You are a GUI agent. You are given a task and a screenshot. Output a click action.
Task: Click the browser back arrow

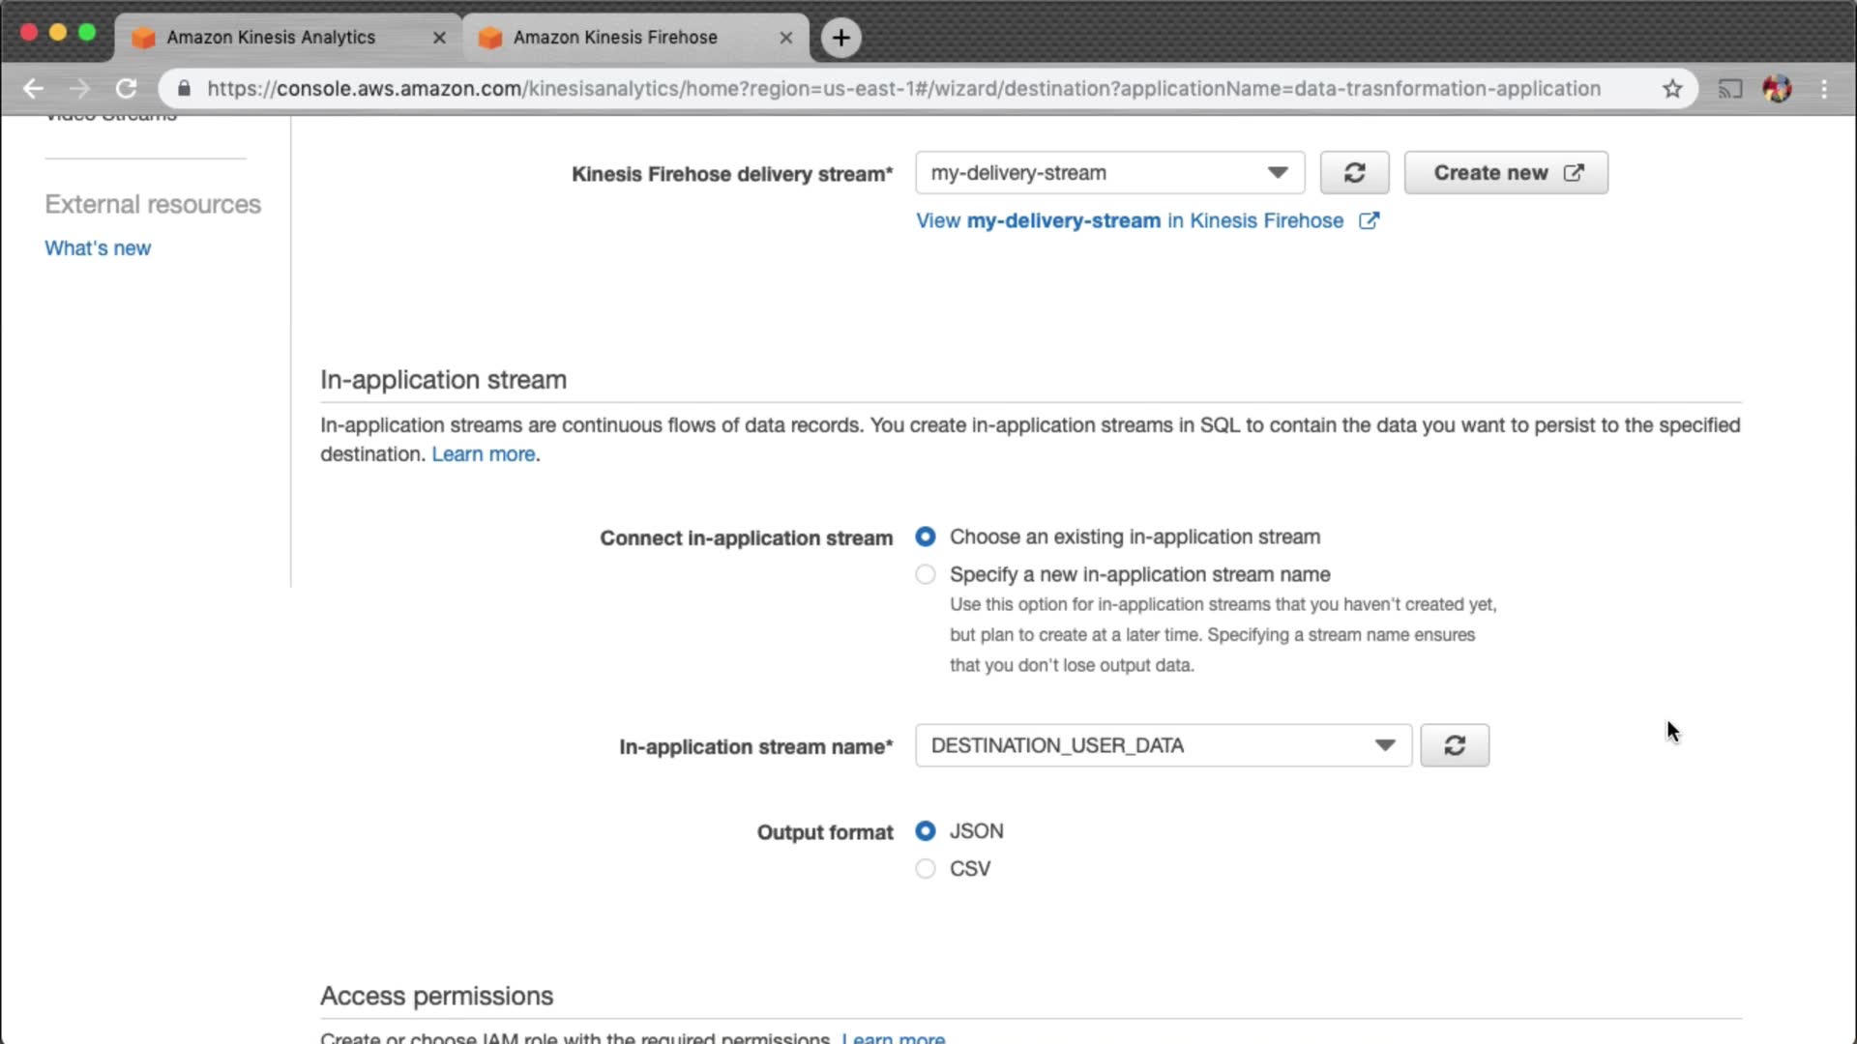33,89
